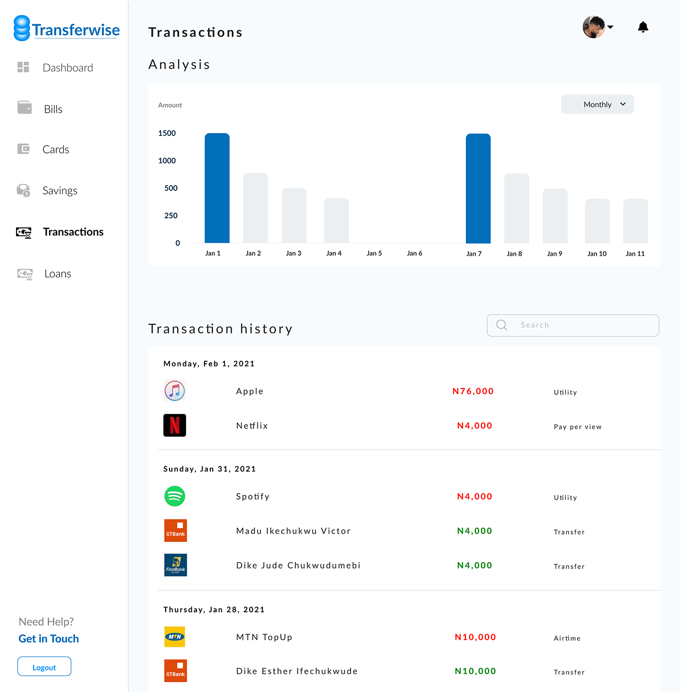The width and height of the screenshot is (680, 692).
Task: Click the Spotify logo icon
Action: tap(175, 496)
